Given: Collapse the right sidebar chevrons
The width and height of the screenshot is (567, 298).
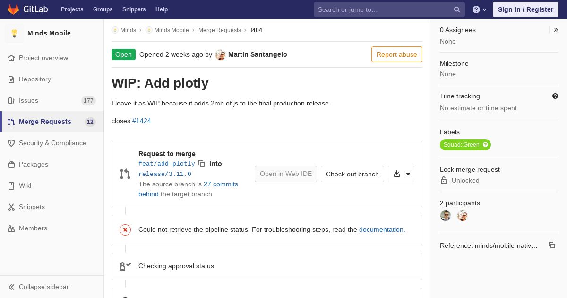Looking at the screenshot, I should pyautogui.click(x=556, y=30).
